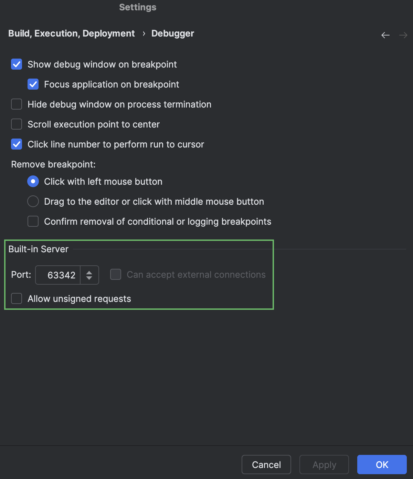Viewport: 413px width, 479px height.
Task: Click the back navigation arrow
Action: [385, 35]
